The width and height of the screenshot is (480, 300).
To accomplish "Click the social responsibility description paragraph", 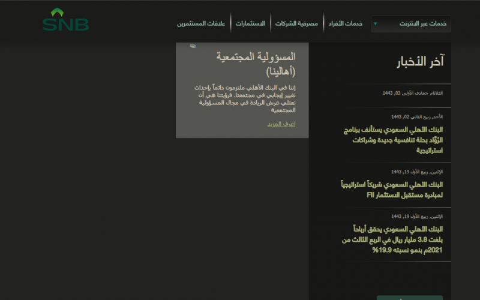I will (245, 99).
